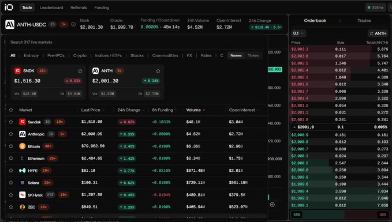
Task: Star the Ethereum market row
Action: point(11,159)
